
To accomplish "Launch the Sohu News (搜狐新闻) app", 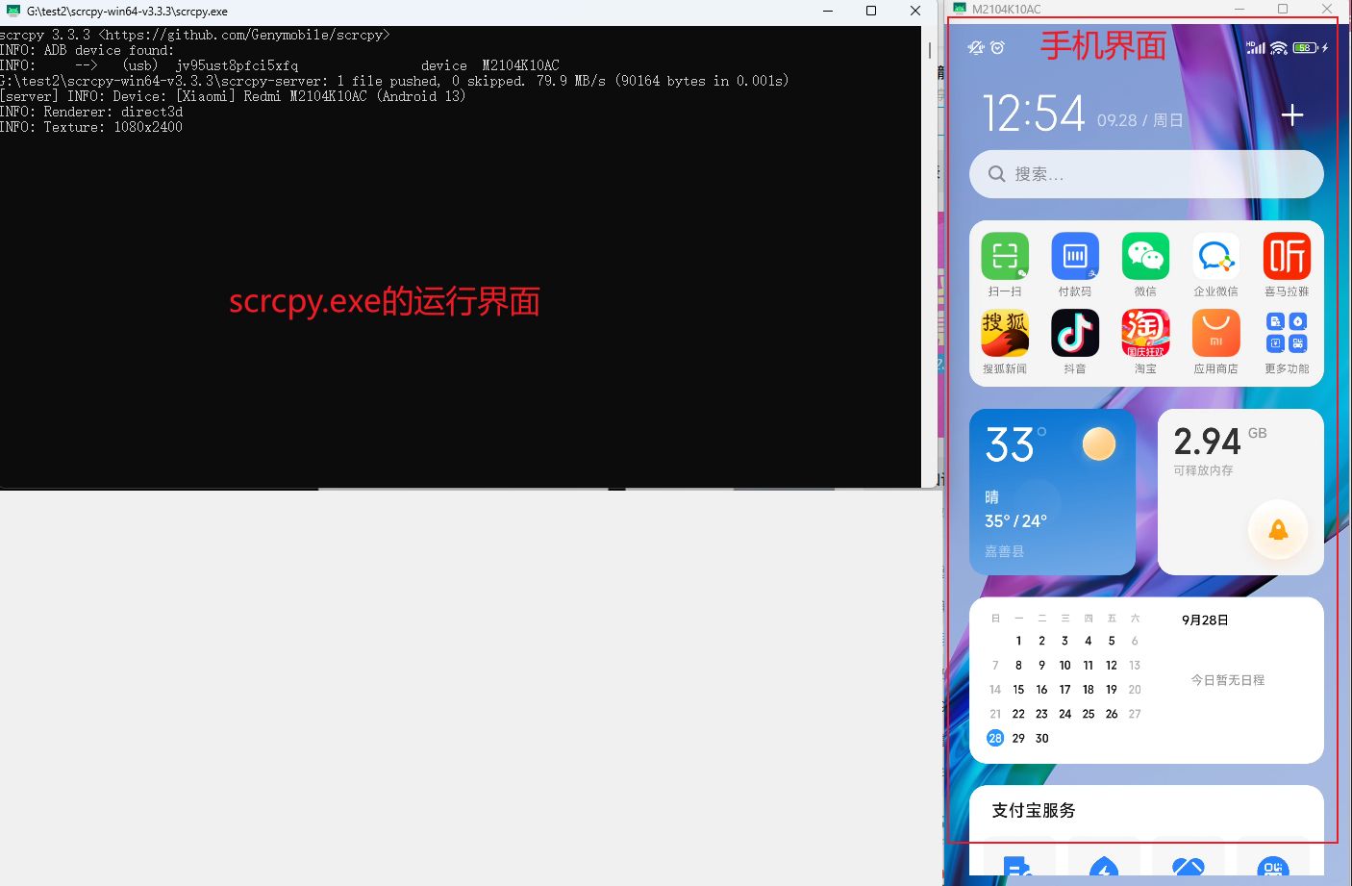I will 1005,334.
